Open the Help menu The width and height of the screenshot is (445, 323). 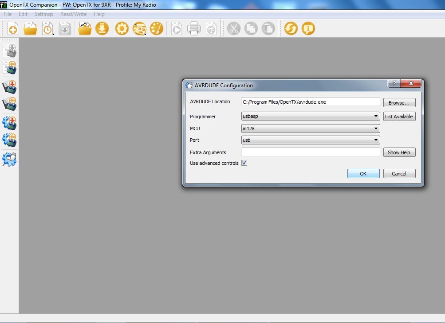point(99,14)
